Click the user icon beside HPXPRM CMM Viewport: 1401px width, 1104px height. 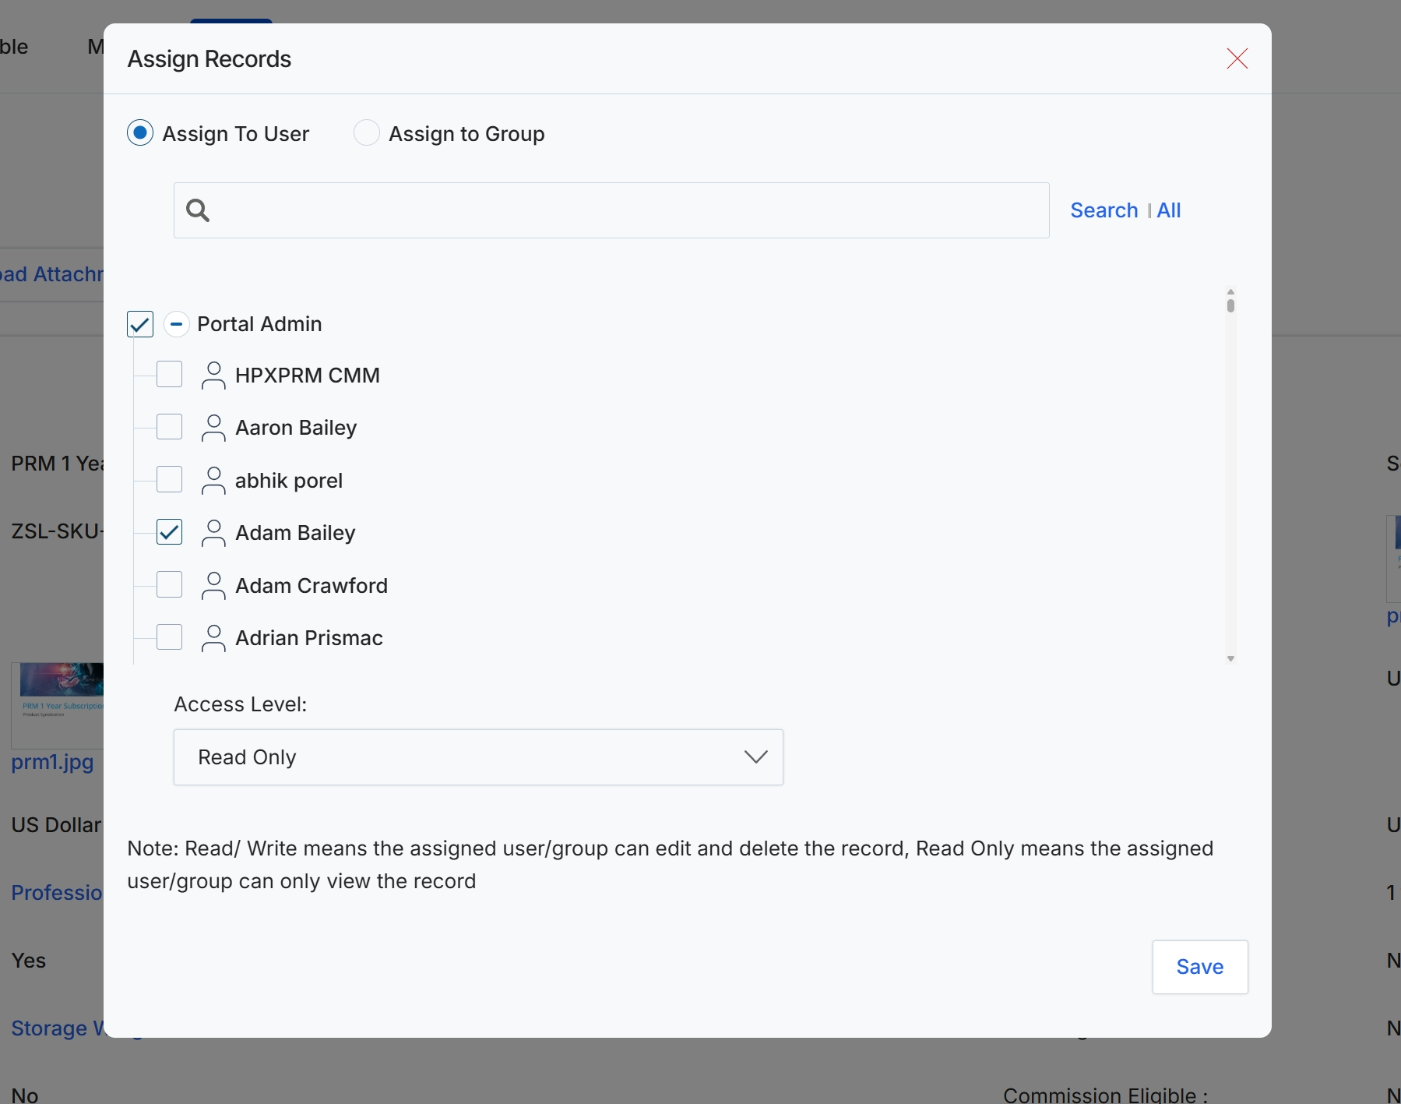coord(213,376)
